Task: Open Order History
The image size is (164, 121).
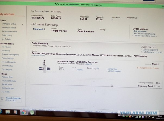Action: click(7, 35)
